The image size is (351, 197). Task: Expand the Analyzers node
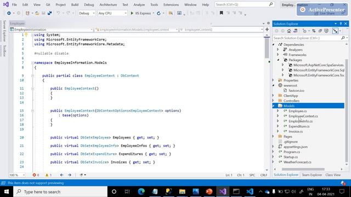(x=278, y=50)
